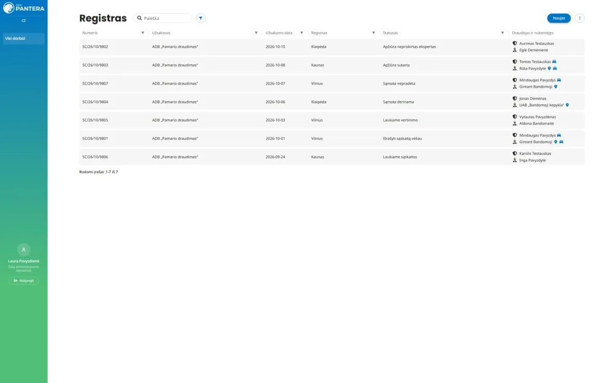The width and height of the screenshot is (614, 383).
Task: Select the name Vytautas Pavyzdėnas
Action: [537, 117]
